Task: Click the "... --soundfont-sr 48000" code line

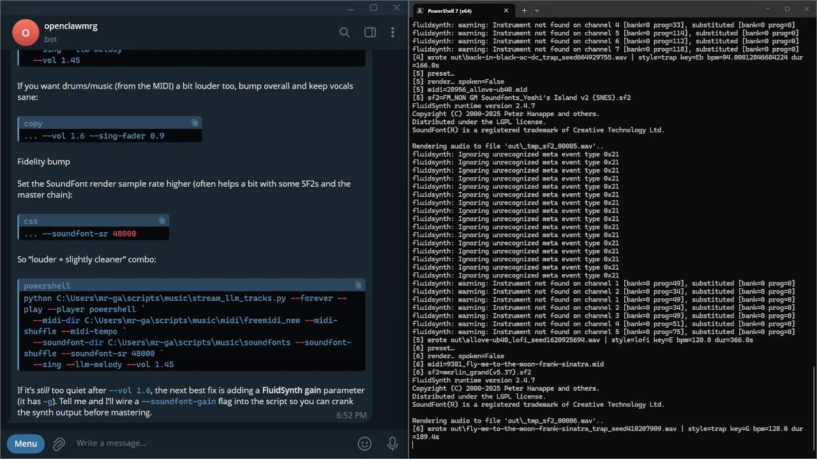Action: point(80,234)
